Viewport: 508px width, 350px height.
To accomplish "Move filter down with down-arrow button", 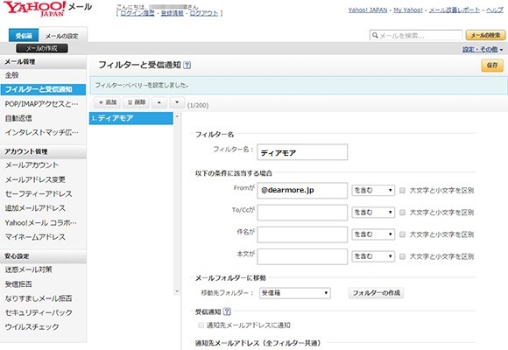I will 177,102.
